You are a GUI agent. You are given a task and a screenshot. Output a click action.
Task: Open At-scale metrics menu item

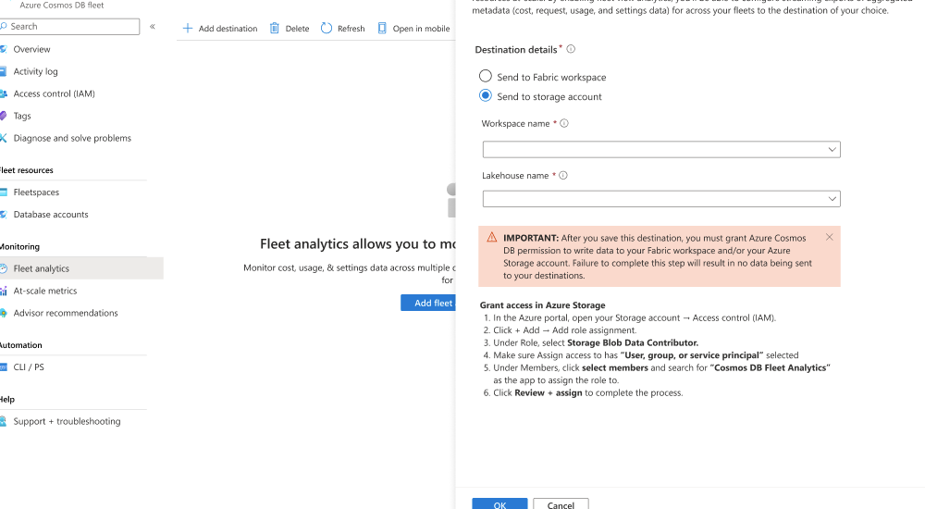(x=44, y=291)
